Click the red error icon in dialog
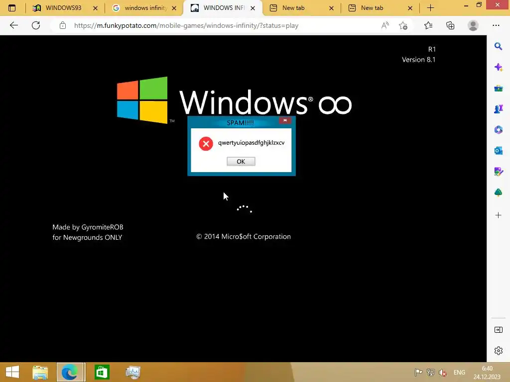 coord(206,144)
